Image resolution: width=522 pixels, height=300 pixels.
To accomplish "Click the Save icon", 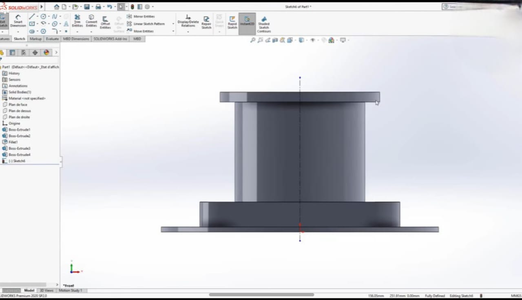I will tap(87, 7).
